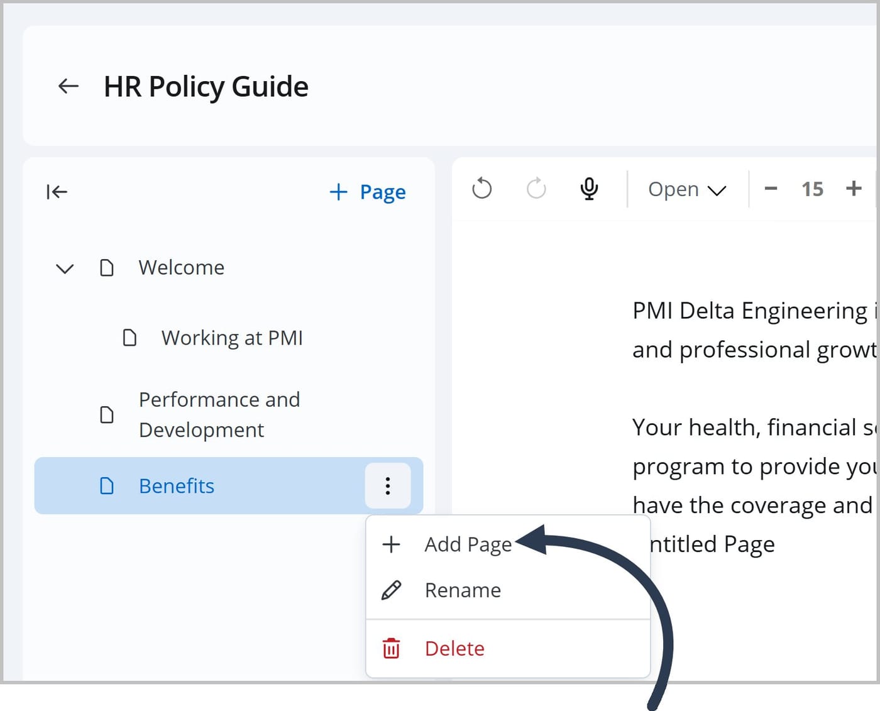This screenshot has height=711, width=880.
Task: Start voice dictation with microphone icon
Action: (589, 189)
